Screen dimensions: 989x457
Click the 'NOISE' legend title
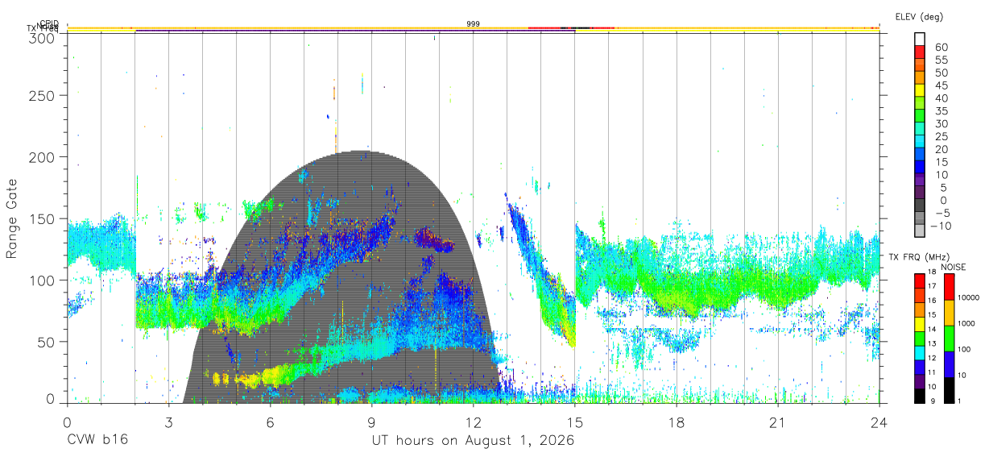[954, 266]
